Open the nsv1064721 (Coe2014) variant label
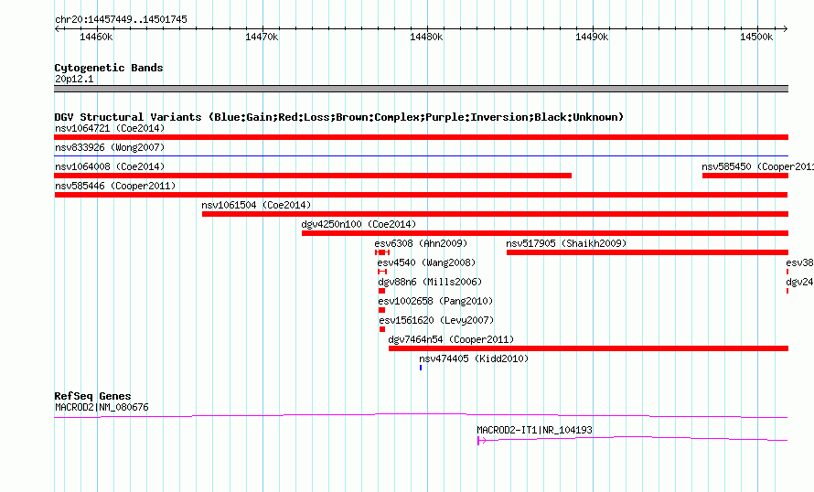 click(x=110, y=128)
